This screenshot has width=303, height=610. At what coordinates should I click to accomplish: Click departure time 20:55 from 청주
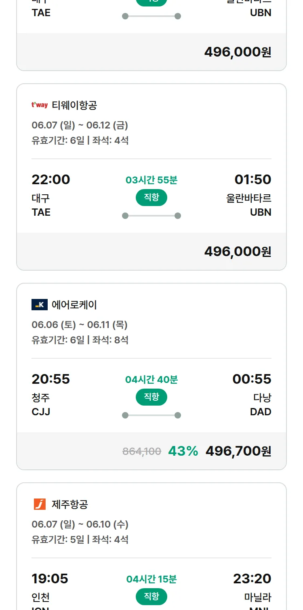point(51,379)
